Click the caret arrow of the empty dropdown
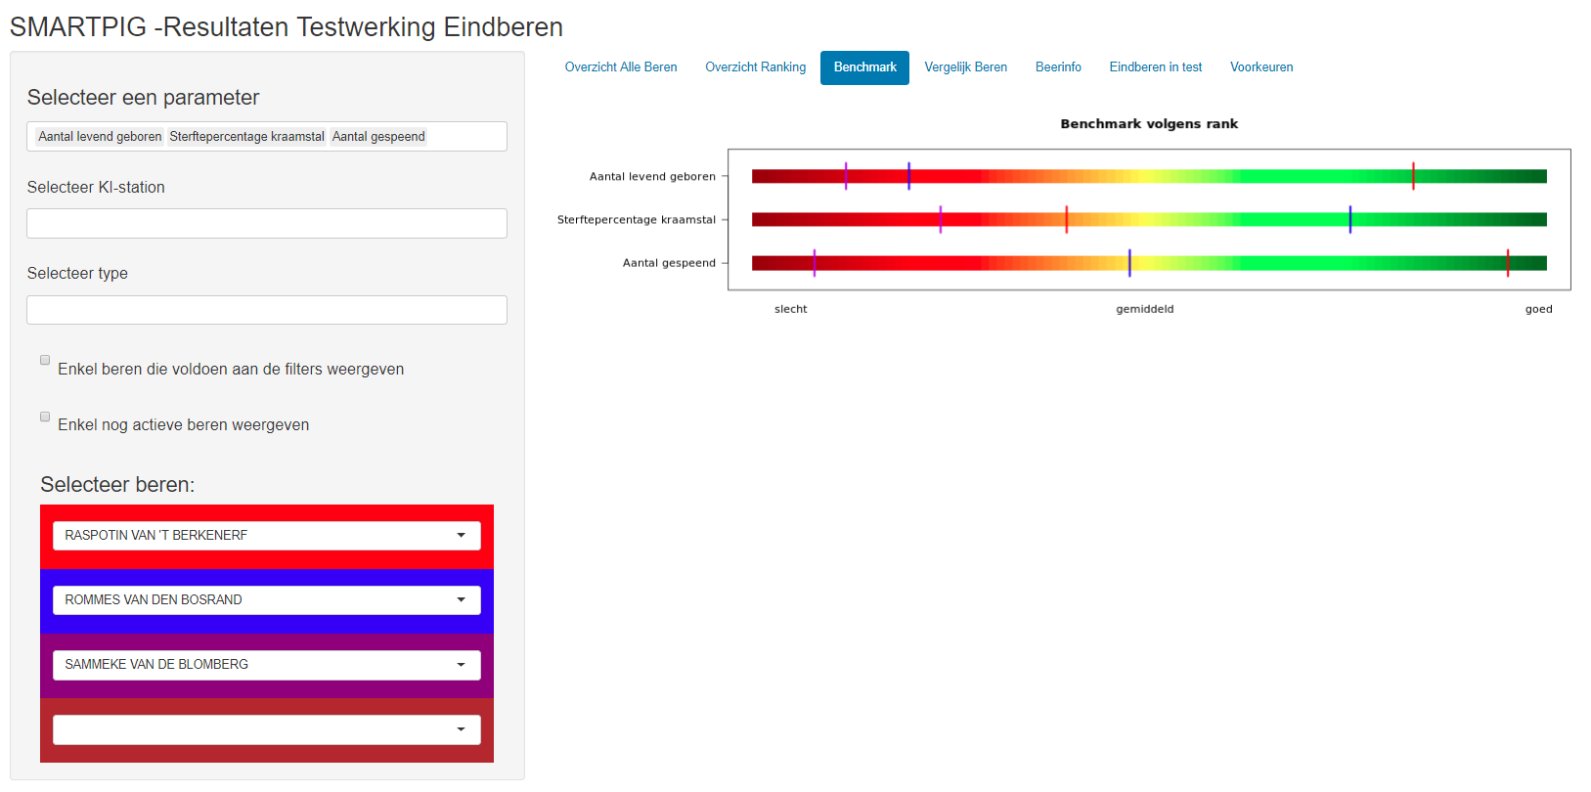Image resolution: width=1591 pixels, height=792 pixels. (462, 729)
